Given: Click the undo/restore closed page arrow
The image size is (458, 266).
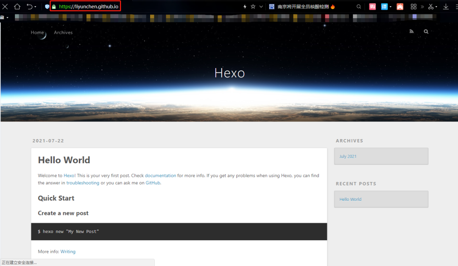Looking at the screenshot, I should [x=30, y=6].
